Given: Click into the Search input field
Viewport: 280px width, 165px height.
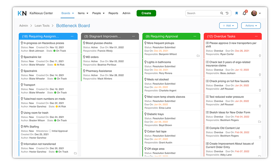Looking at the screenshot, I should click(203, 13).
